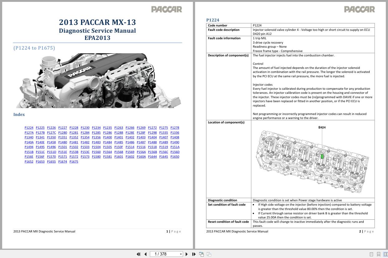Screen dimensions: 388x258
Task: Open the P1458 index link
Action: click(51, 142)
